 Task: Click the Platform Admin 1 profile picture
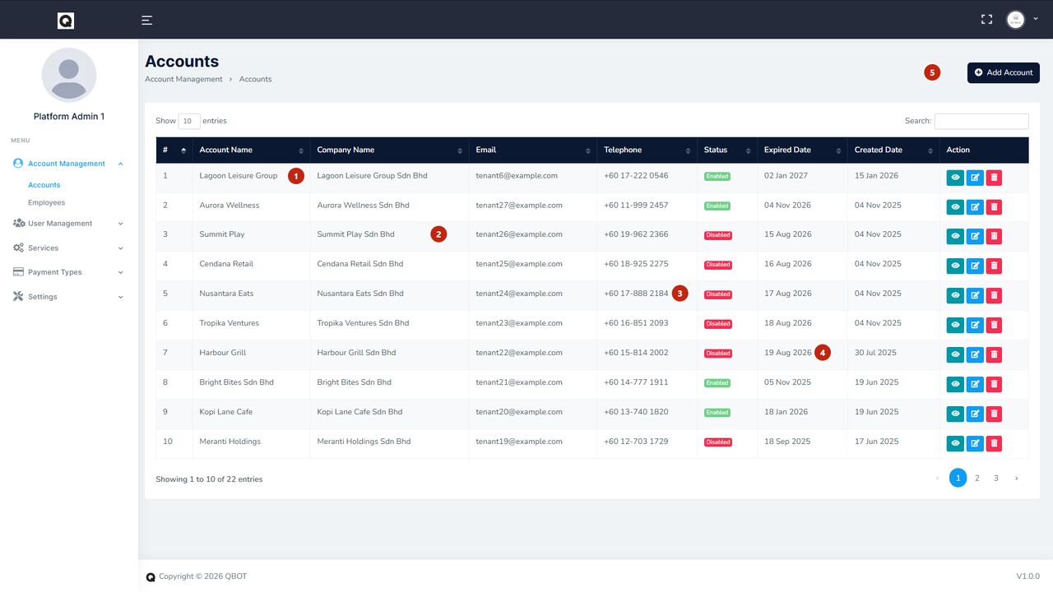pyautogui.click(x=69, y=75)
